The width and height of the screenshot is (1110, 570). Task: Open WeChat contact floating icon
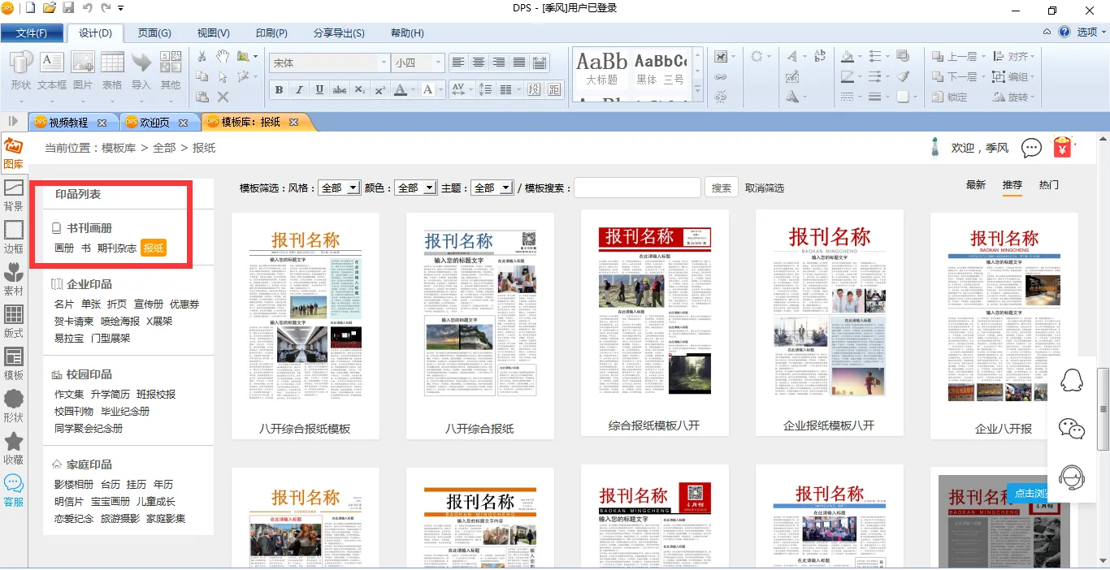click(1072, 429)
